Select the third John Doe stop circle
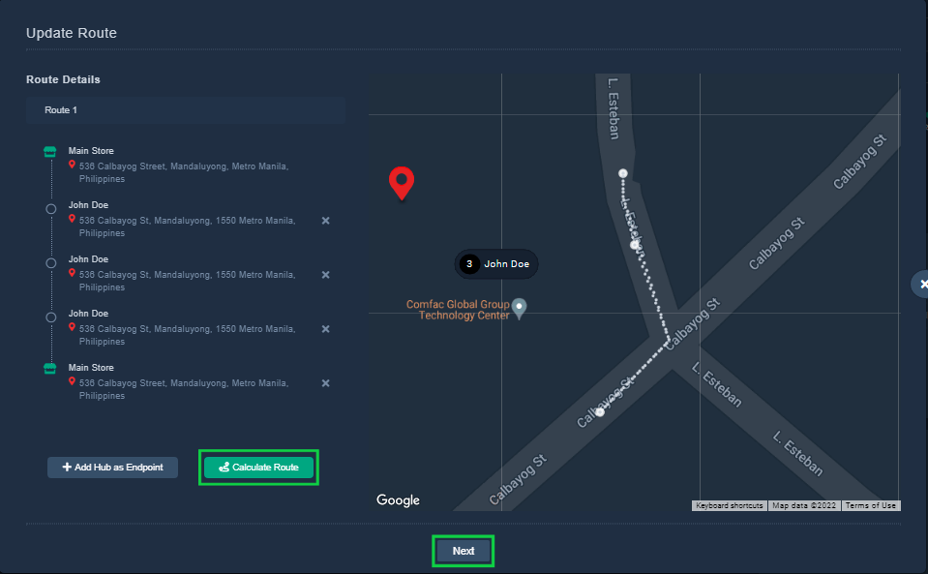This screenshot has height=574, width=928. (x=51, y=317)
